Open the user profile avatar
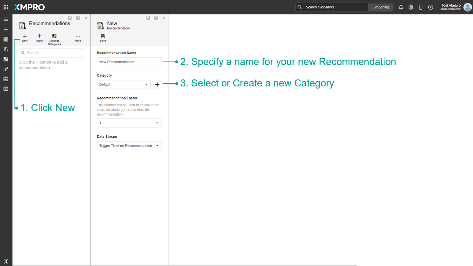The height and width of the screenshot is (266, 473). 467,7
